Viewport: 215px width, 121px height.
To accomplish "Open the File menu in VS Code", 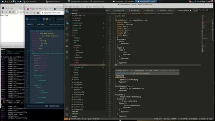I will 66,7.
